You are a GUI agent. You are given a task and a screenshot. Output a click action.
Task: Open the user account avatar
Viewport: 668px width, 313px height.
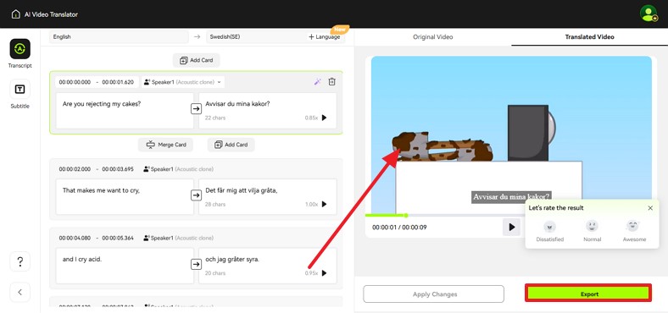click(x=648, y=14)
